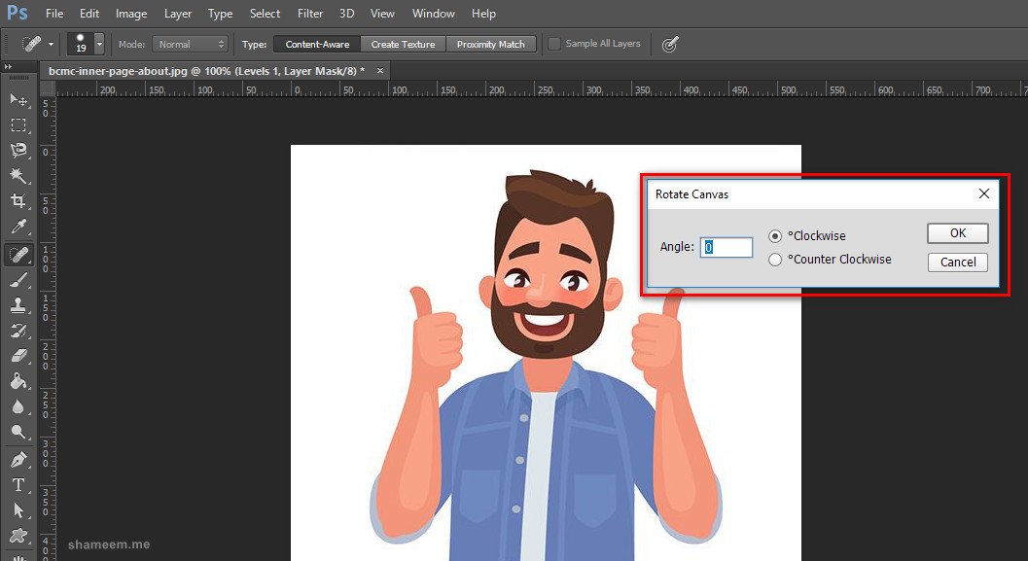Open the Mode dropdown set to Normal
The image size is (1028, 561).
point(190,45)
